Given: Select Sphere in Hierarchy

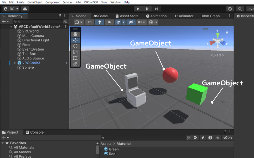Looking at the screenshot, I should (x=28, y=67).
